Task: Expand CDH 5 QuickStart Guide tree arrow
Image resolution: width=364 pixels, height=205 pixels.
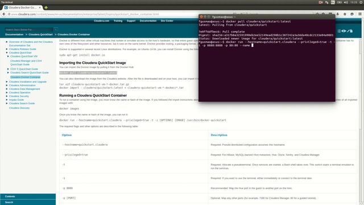Action: point(8,69)
